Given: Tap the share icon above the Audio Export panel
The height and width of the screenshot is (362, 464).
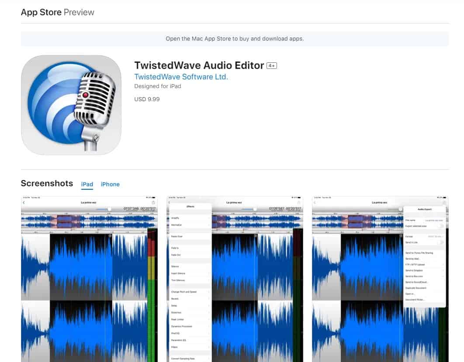Looking at the screenshot, I should click(x=444, y=203).
